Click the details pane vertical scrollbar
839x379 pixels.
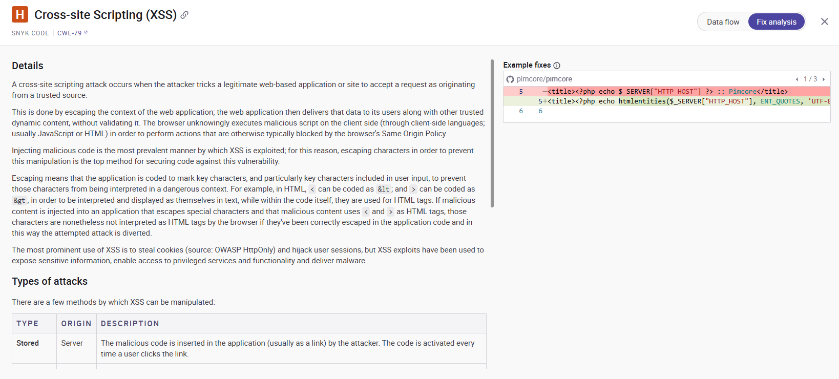coord(492,133)
